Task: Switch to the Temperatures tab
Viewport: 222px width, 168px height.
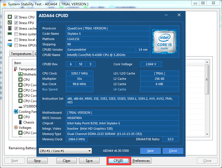Action: pyautogui.click(x=21, y=54)
